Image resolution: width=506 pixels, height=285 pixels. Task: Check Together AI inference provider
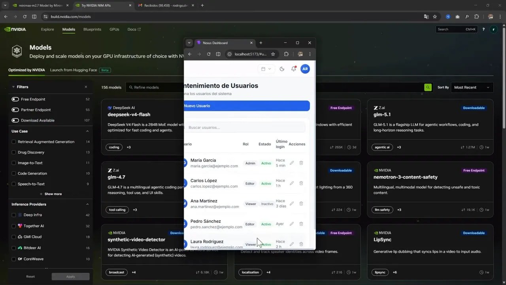(x=14, y=226)
